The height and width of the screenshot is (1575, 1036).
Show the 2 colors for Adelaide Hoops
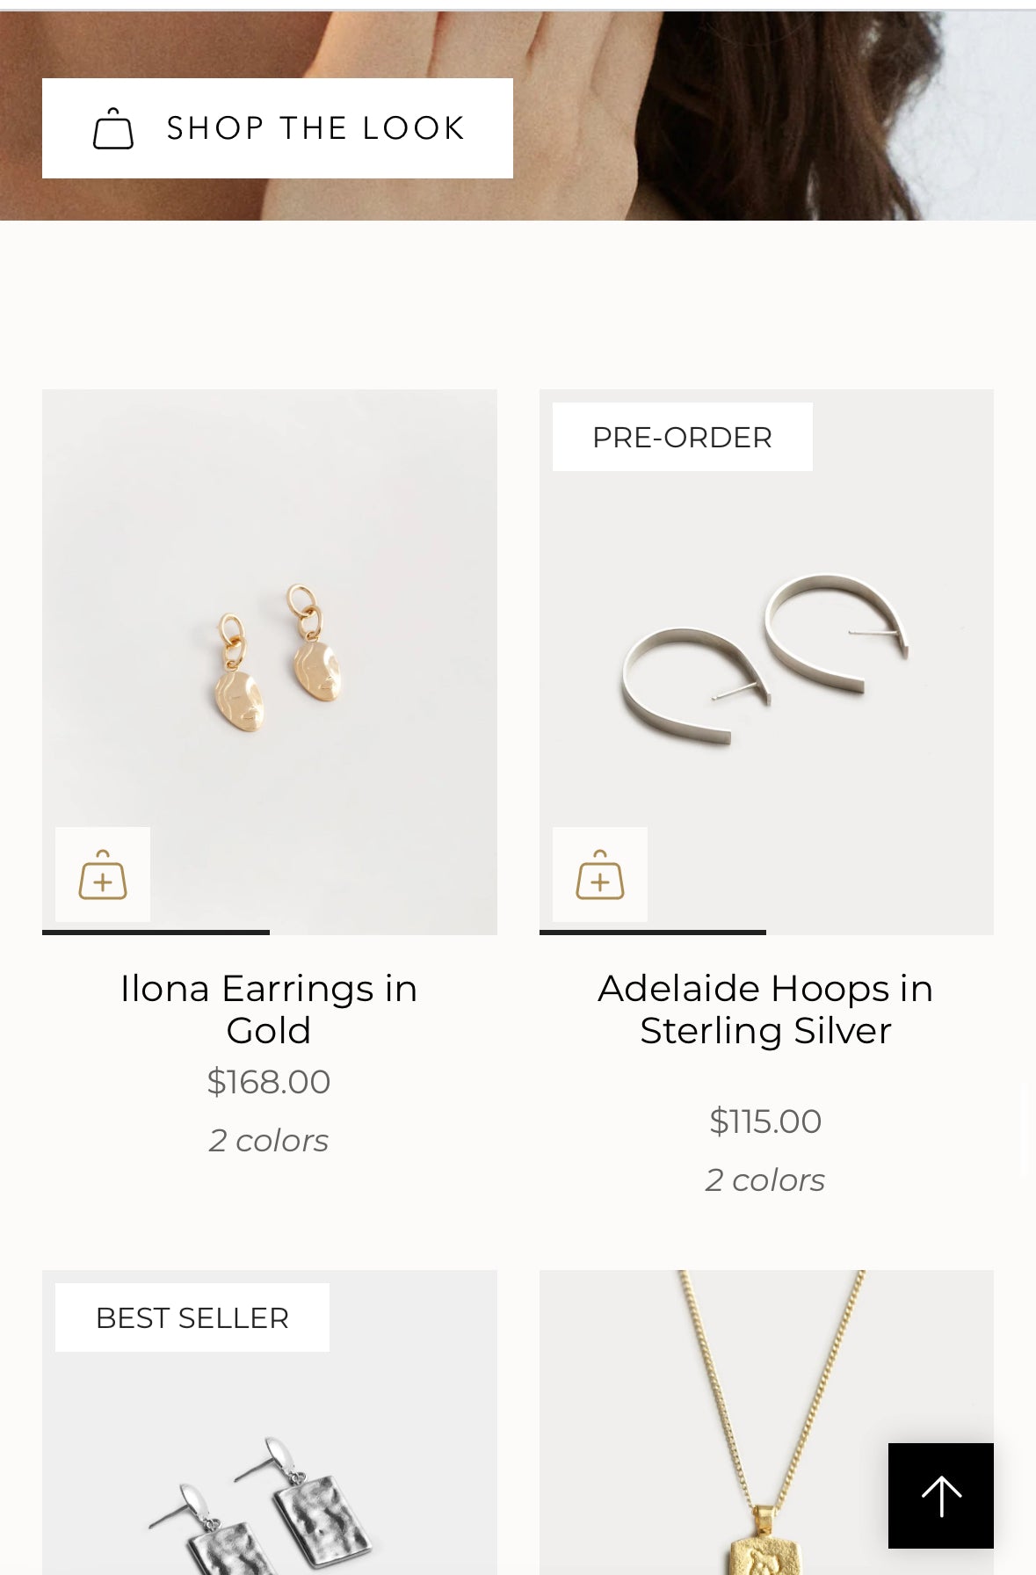coord(765,1179)
